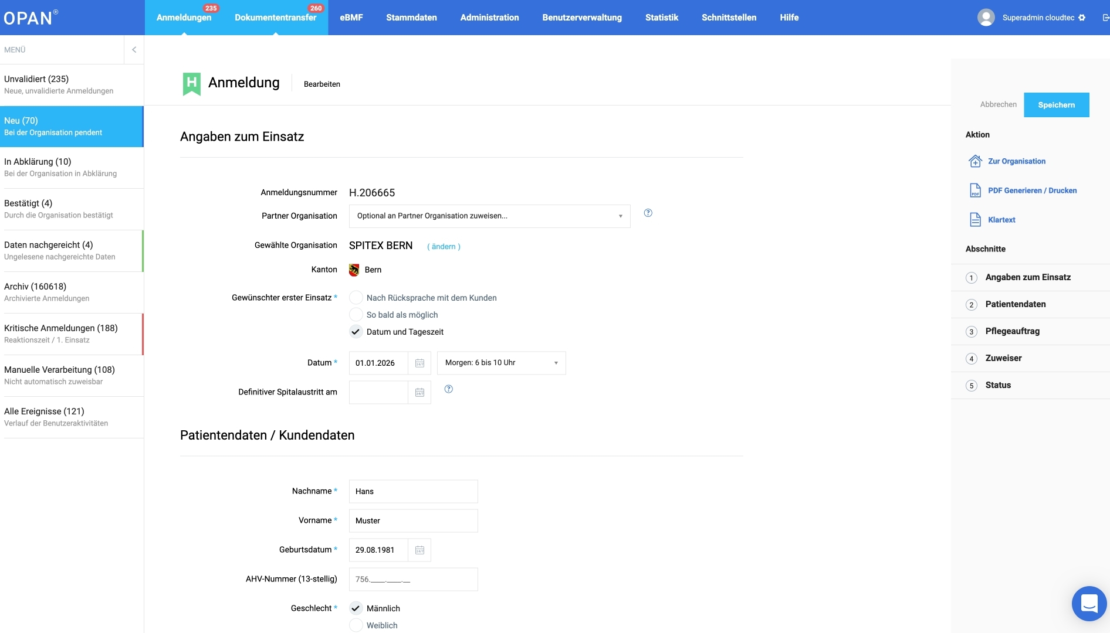Open the chat widget bubble
1110x633 pixels.
coord(1089,603)
